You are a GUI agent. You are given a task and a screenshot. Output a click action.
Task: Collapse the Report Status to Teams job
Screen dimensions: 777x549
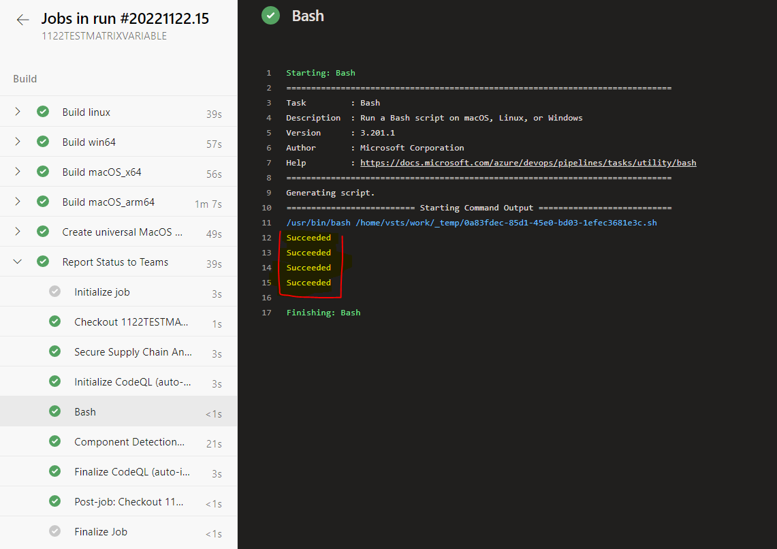18,262
